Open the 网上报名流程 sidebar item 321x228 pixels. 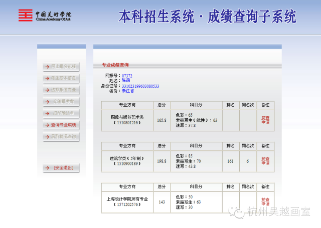tap(61, 67)
